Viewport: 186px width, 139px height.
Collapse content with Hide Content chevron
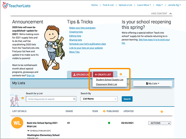pos(170,14)
